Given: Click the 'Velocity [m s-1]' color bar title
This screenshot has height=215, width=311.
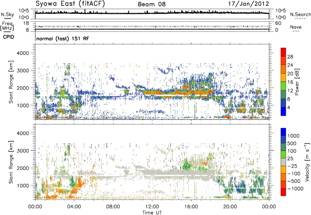Looking at the screenshot, I should pos(307,162).
